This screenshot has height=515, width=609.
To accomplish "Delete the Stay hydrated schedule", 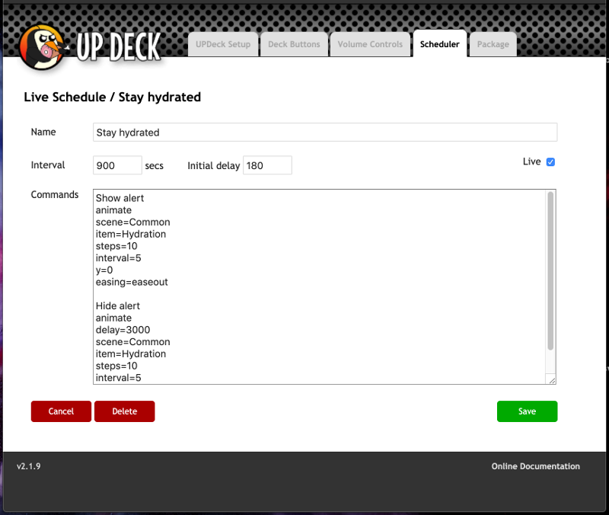I will (125, 411).
